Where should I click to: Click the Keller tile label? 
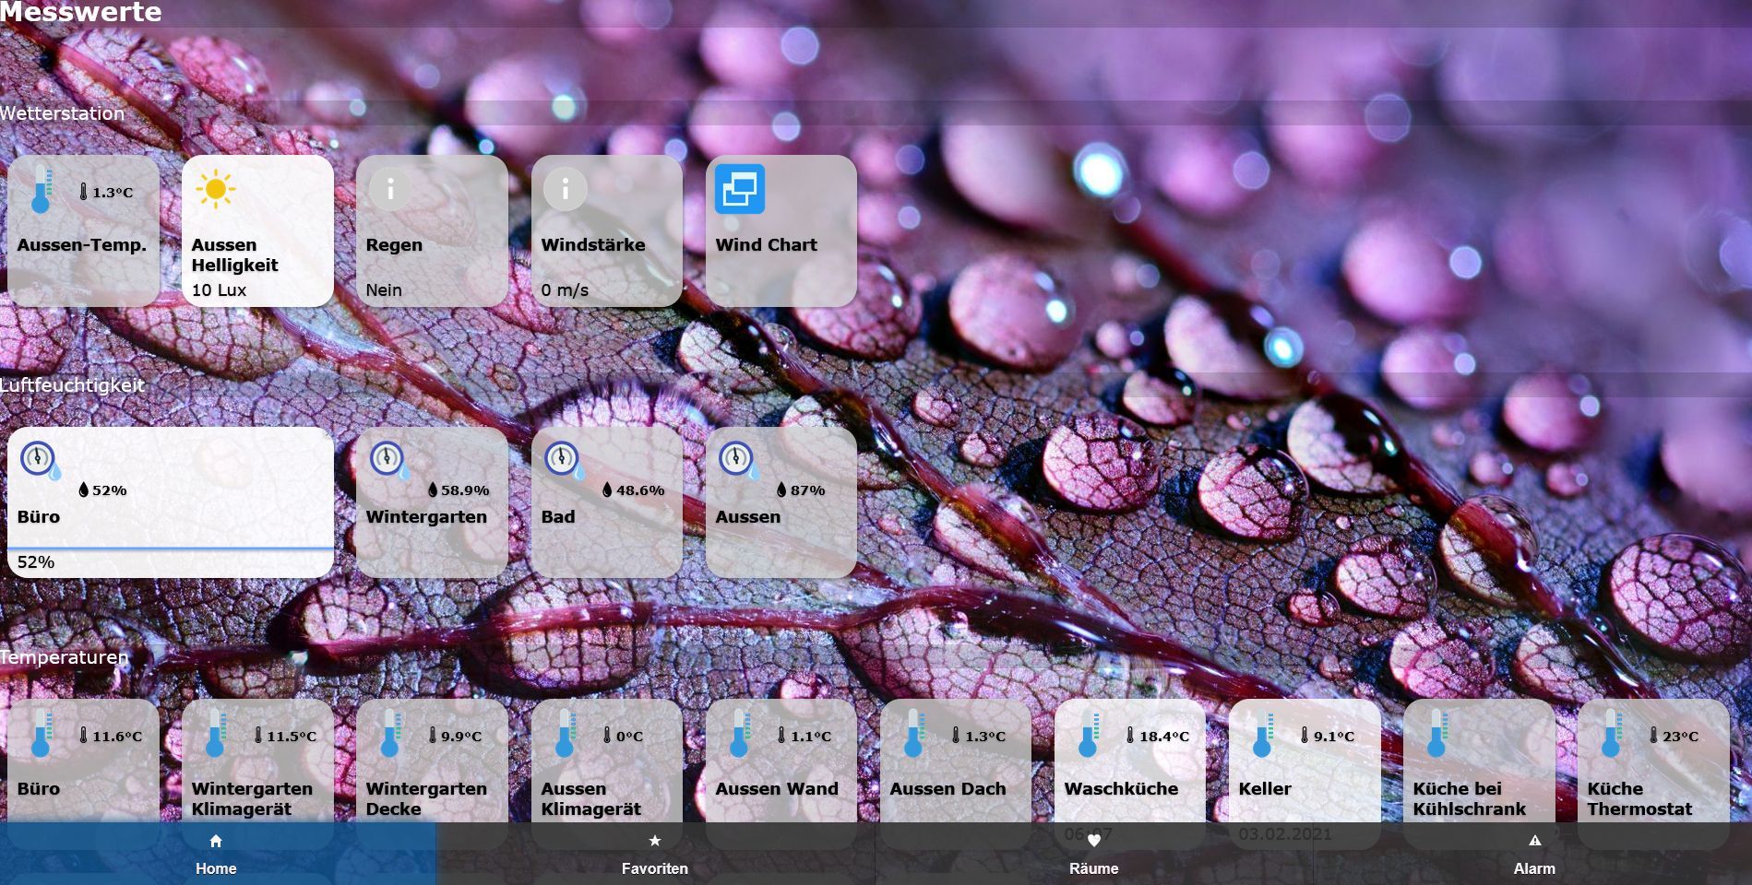[x=1265, y=789]
